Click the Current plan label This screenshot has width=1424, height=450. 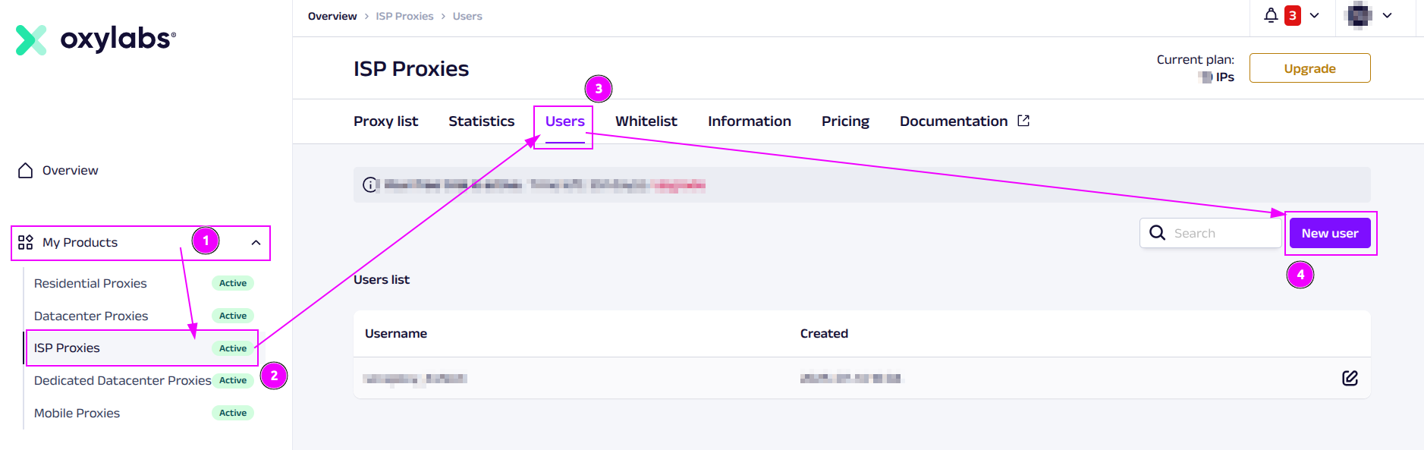point(1195,60)
